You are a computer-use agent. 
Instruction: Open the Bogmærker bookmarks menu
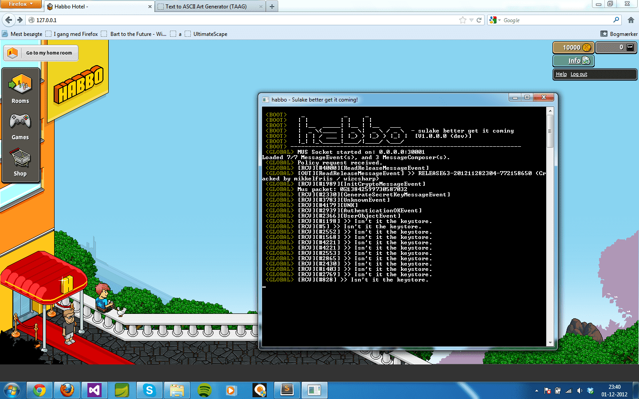pos(619,34)
